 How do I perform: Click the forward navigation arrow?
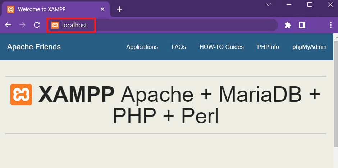tap(22, 25)
